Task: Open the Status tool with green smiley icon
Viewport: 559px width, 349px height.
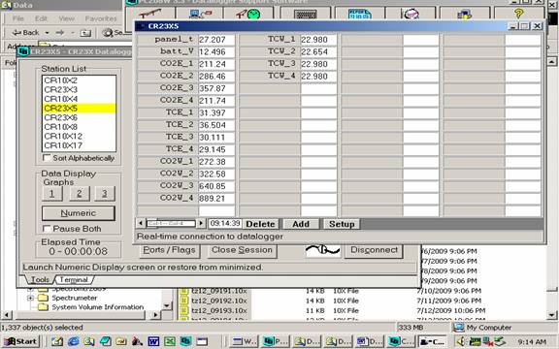Action: coord(248,14)
